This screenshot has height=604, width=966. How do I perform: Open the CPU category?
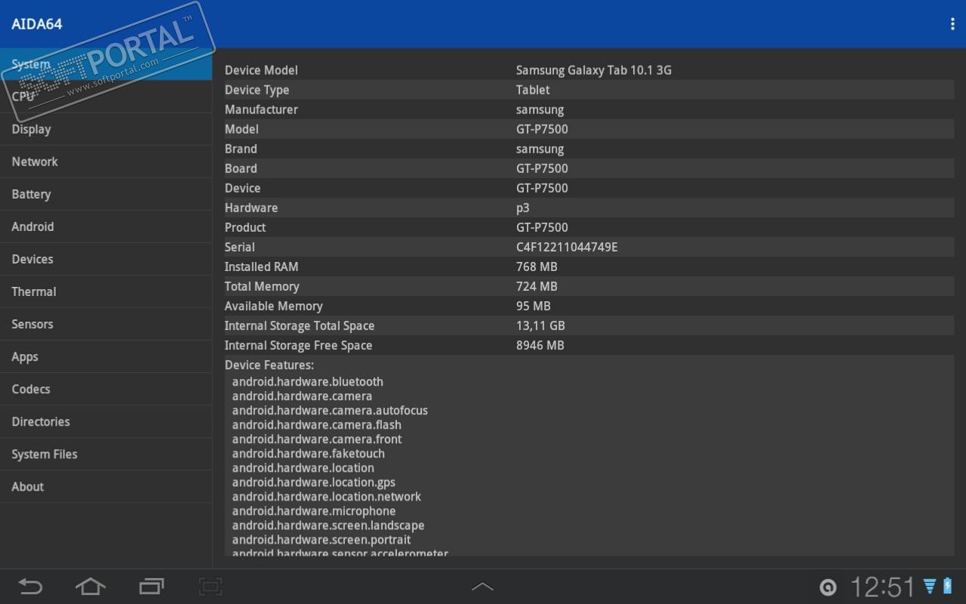pyautogui.click(x=106, y=97)
